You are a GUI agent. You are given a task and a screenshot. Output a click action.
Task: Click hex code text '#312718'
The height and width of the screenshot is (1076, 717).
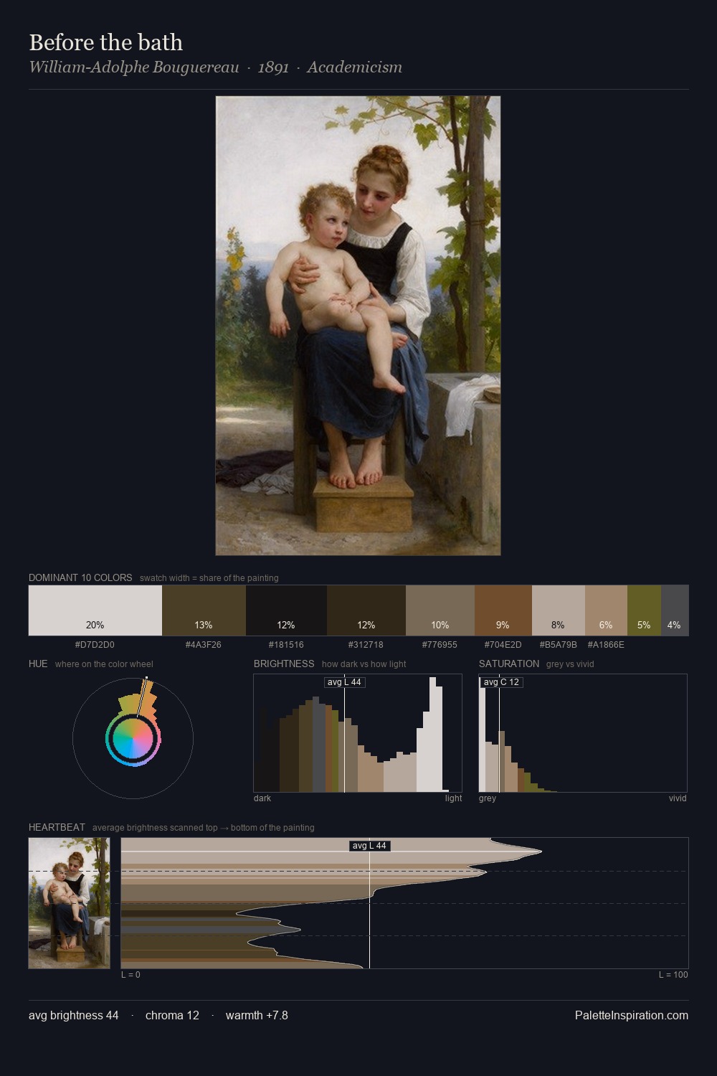(x=366, y=644)
